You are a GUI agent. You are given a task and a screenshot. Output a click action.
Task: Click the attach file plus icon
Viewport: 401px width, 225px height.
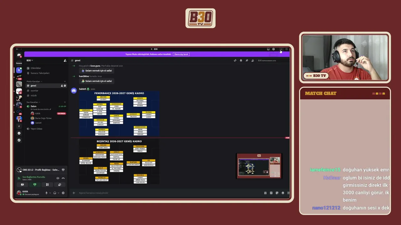coord(74,193)
